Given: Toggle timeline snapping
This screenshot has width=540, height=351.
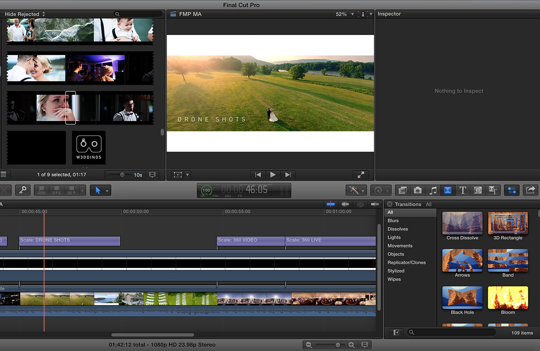Looking at the screenshot, I should 375,204.
